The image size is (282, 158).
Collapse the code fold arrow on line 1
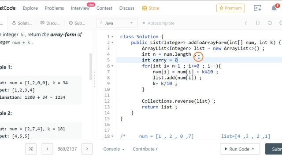point(112,37)
